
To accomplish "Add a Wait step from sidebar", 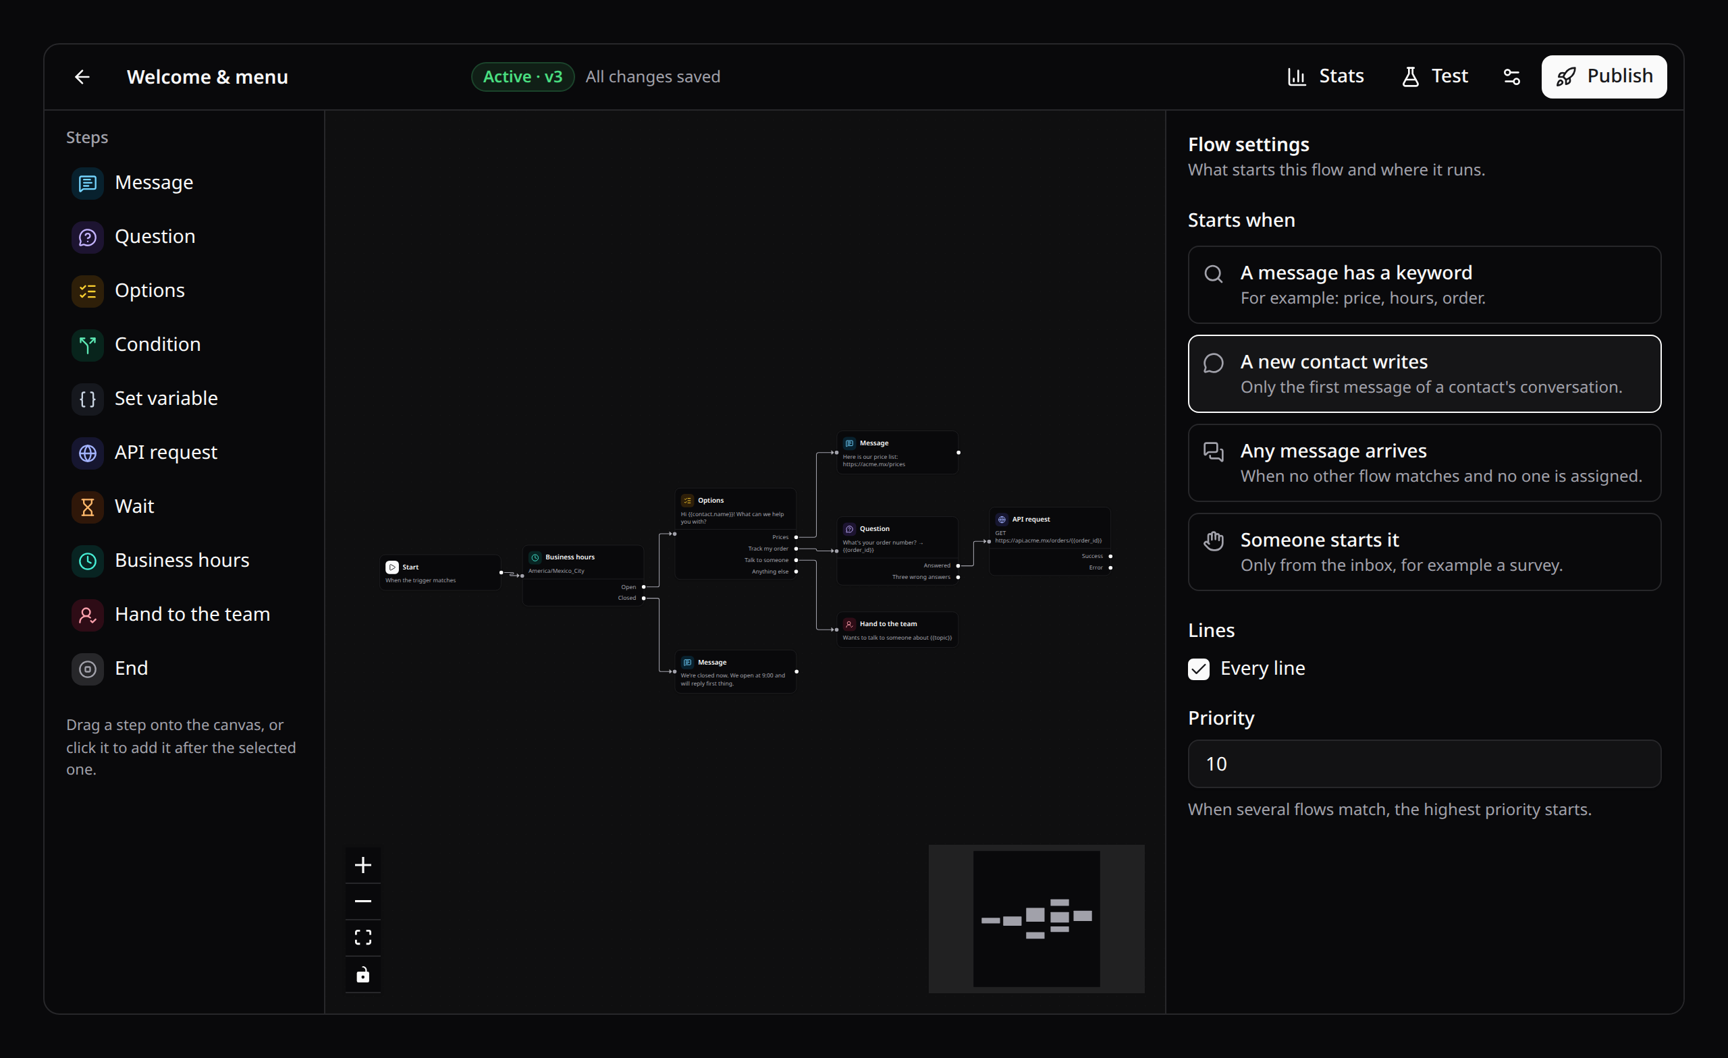I will (184, 507).
